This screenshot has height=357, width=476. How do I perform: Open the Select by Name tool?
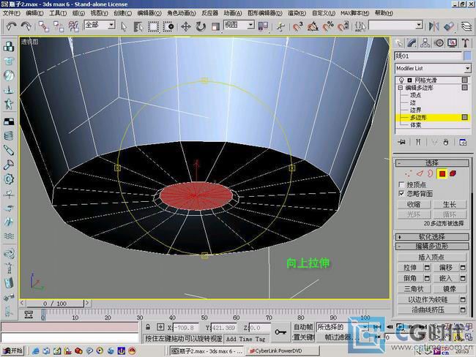point(138,26)
